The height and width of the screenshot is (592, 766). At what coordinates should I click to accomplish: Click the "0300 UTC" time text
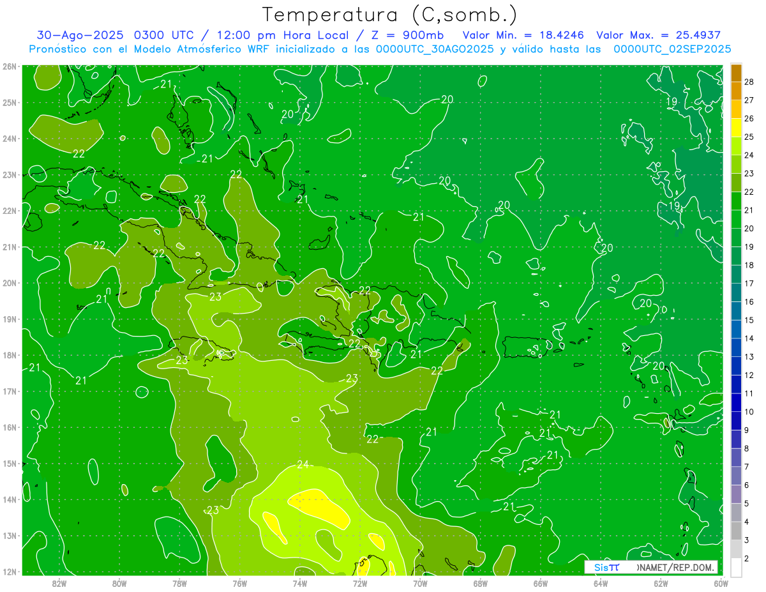click(x=165, y=35)
